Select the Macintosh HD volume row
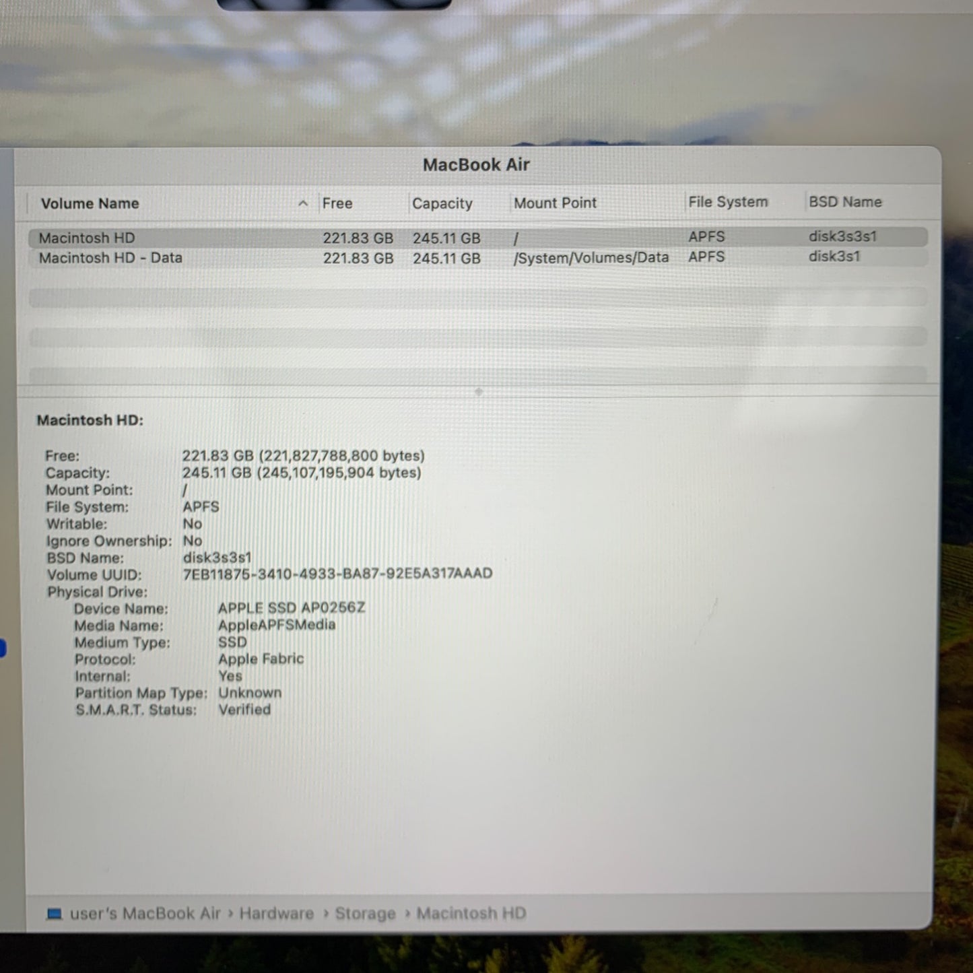Image resolution: width=973 pixels, height=973 pixels. 478,238
